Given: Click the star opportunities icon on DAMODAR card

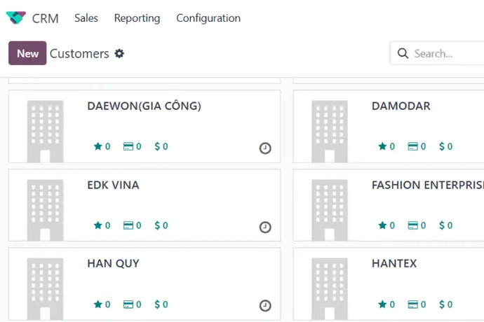Looking at the screenshot, I should click(382, 146).
